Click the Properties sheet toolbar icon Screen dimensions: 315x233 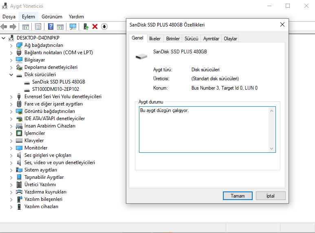click(38, 26)
